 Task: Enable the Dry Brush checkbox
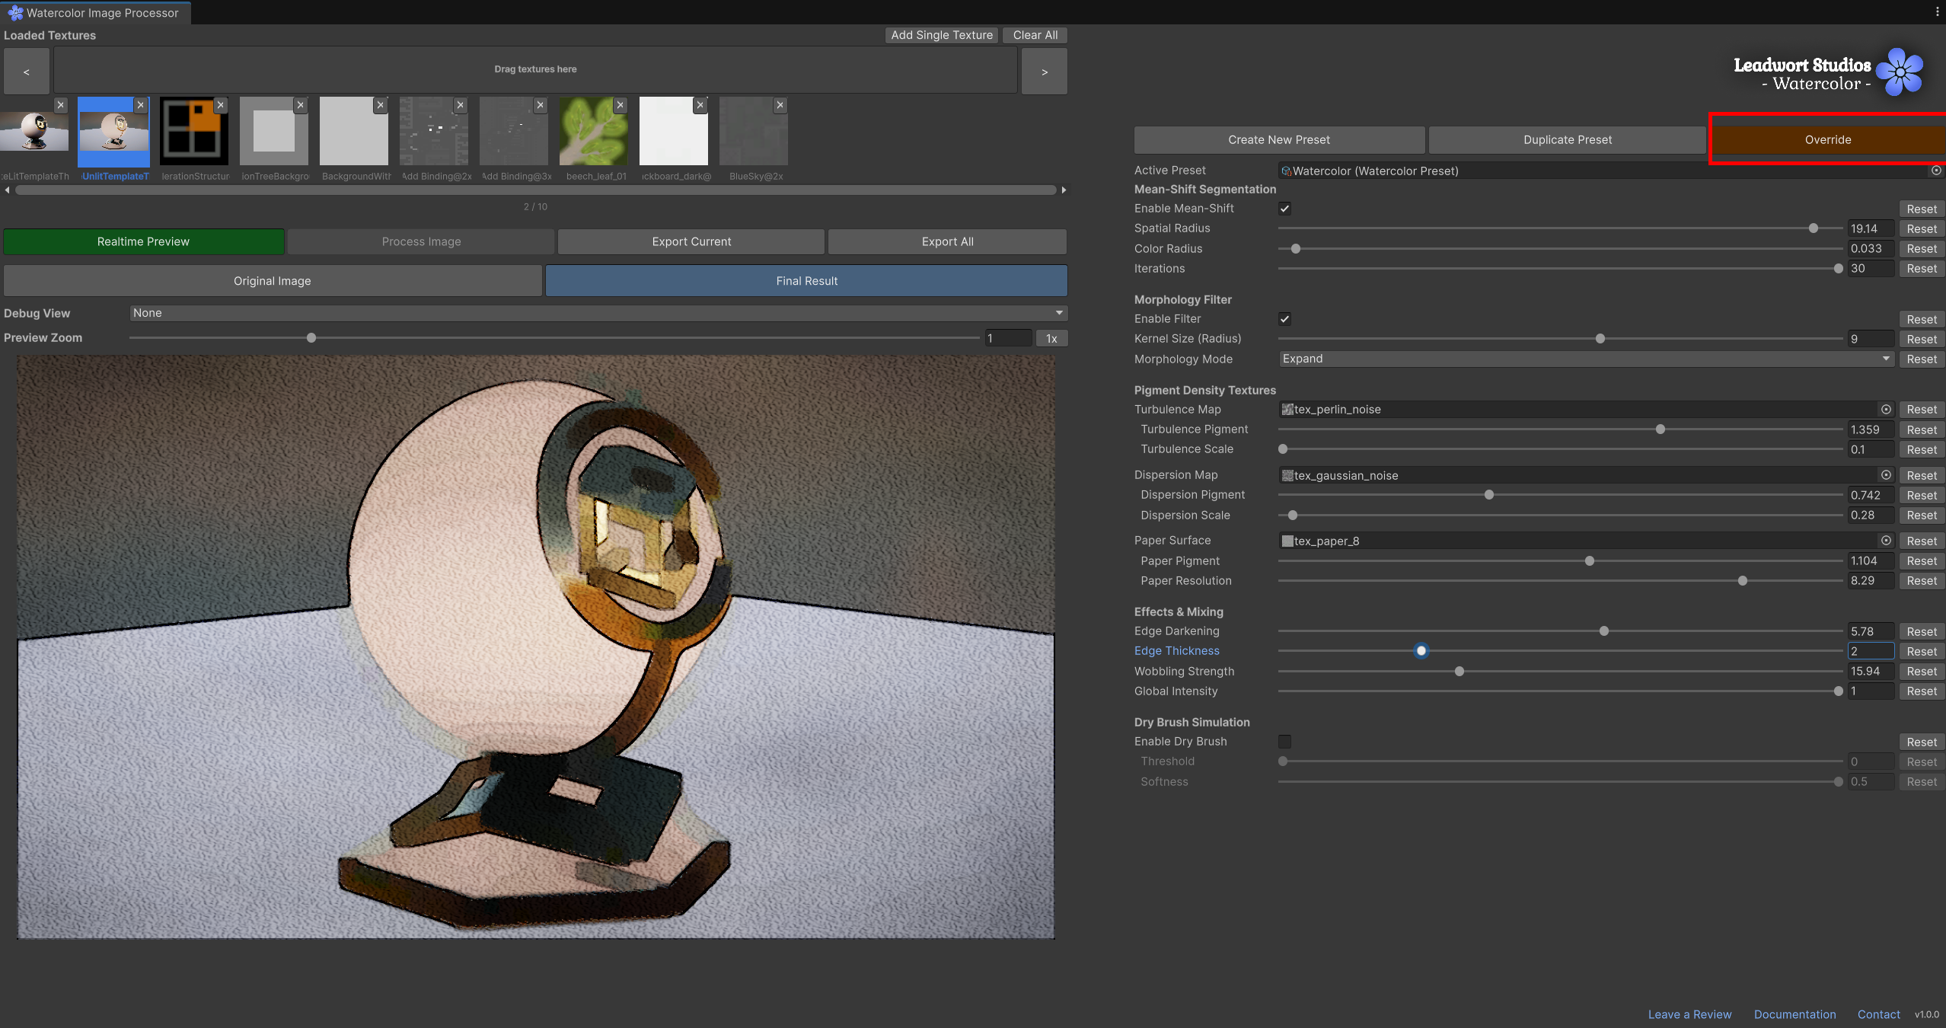click(1284, 742)
